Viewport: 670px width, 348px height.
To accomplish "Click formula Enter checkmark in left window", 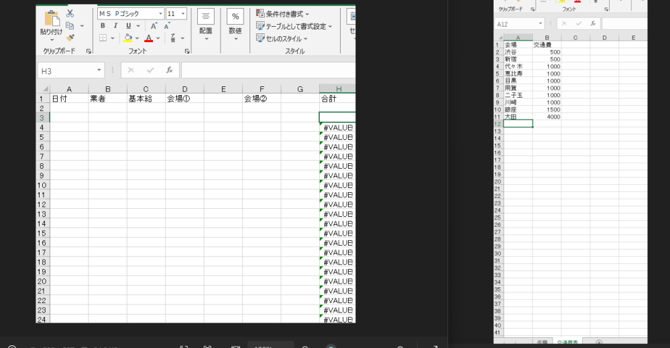I will pos(150,70).
